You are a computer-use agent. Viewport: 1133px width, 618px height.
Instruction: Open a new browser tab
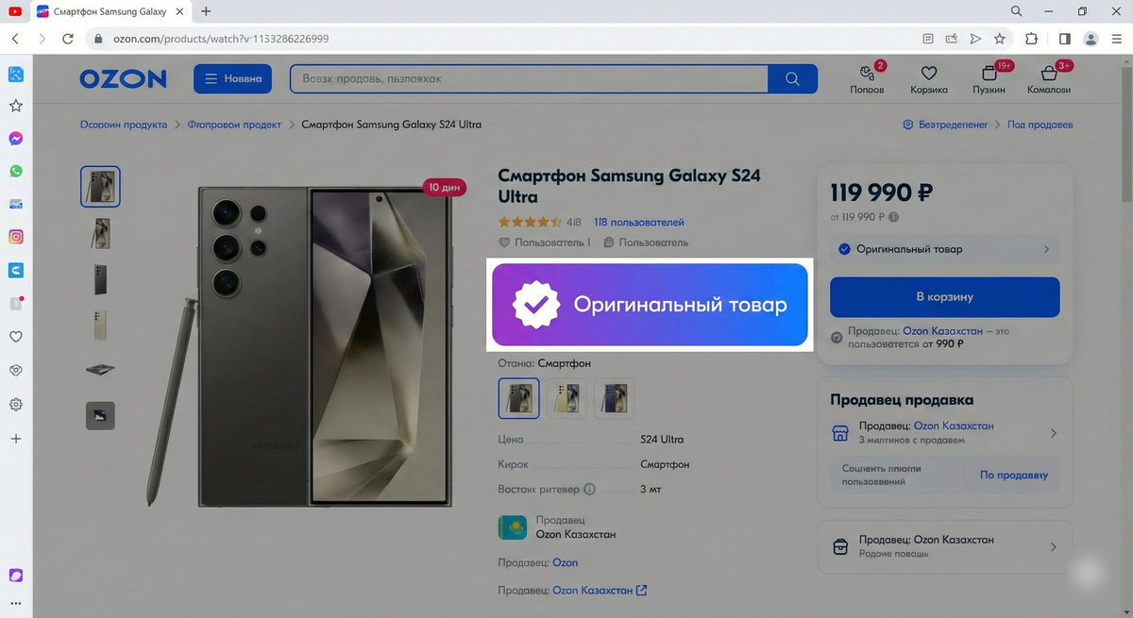tap(207, 11)
